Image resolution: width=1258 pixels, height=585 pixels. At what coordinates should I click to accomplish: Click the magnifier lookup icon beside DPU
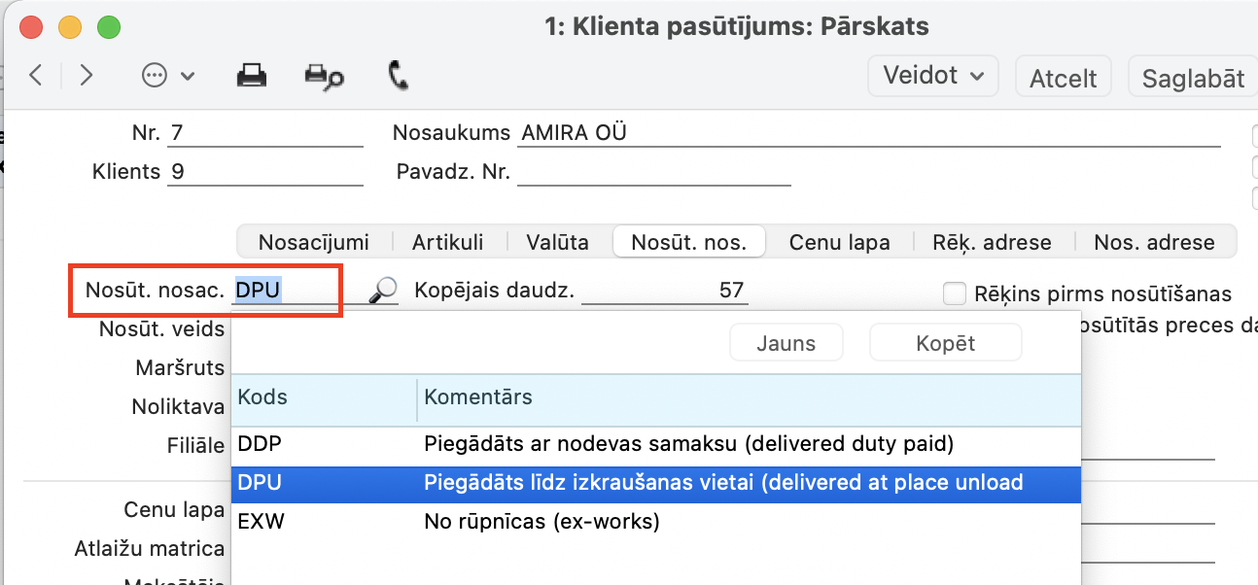coord(384,290)
